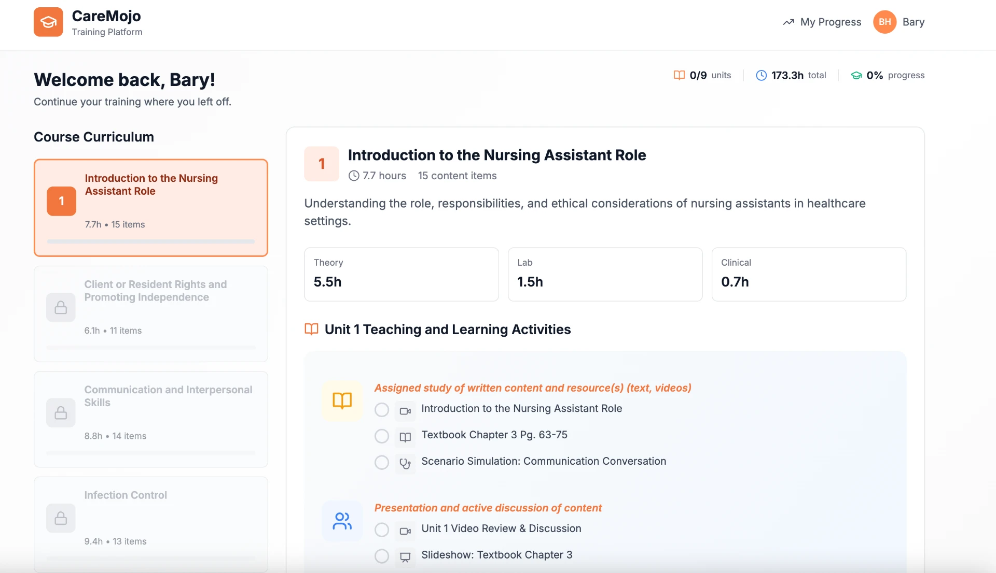Mark Textbook Chapter 3 Pg. 63-75 complete
Image resolution: width=996 pixels, height=573 pixels.
point(382,436)
